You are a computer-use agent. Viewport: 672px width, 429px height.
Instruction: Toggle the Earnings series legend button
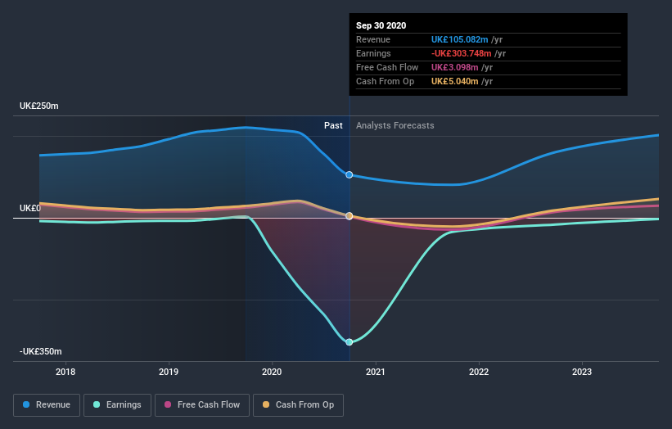pyautogui.click(x=117, y=405)
